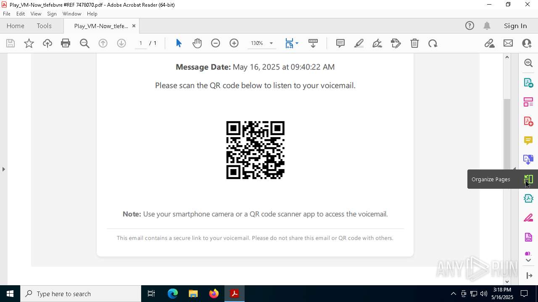538x302 pixels.
Task: Add a sticky note comment
Action: coord(340,43)
